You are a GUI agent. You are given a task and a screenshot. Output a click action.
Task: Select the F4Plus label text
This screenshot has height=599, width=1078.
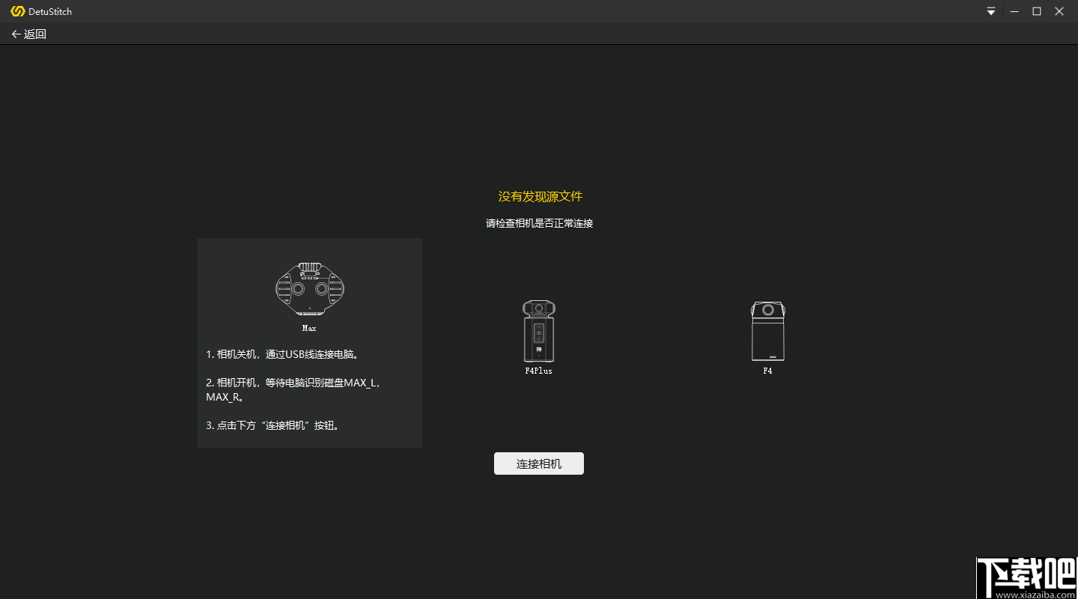pyautogui.click(x=539, y=371)
